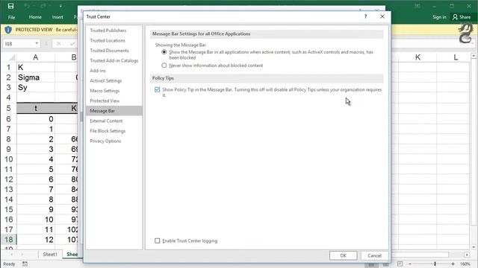The width and height of the screenshot is (478, 268).
Task: Open the Insert ribbon tab
Action: click(58, 17)
